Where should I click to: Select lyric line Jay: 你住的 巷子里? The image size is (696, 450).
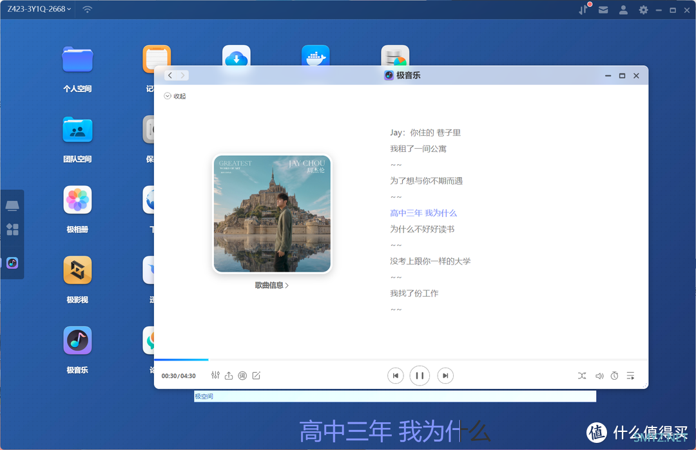point(425,133)
